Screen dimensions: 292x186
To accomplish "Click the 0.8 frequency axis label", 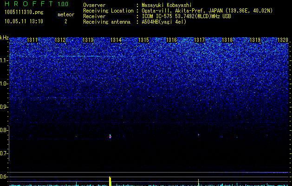I will tap(4, 130).
